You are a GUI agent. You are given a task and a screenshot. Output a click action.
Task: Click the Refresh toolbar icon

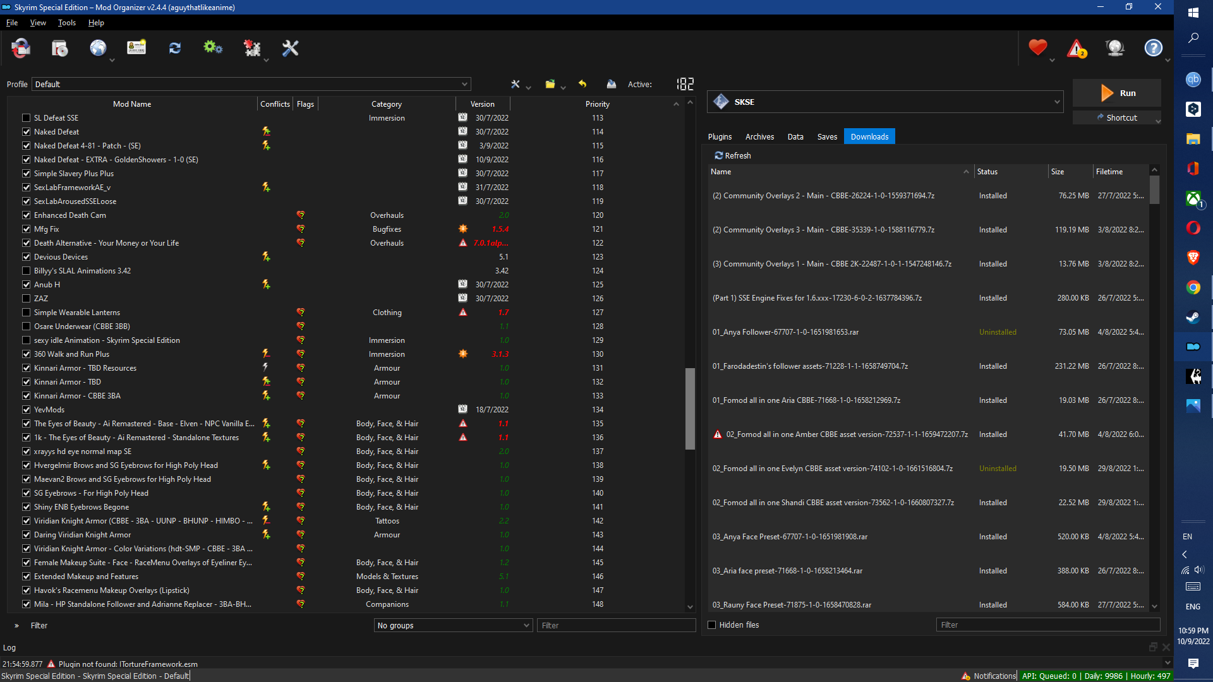click(x=175, y=48)
